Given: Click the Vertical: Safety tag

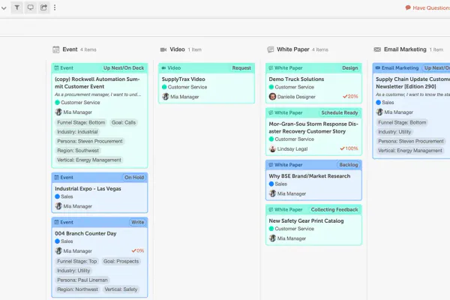Looking at the screenshot, I should [x=121, y=289].
